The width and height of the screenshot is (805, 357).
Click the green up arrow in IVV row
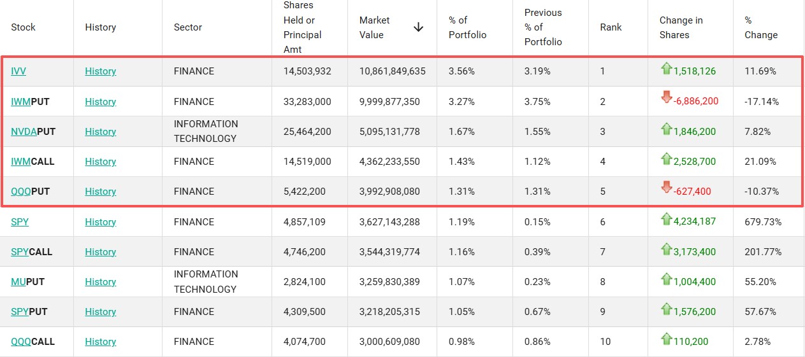tap(666, 69)
